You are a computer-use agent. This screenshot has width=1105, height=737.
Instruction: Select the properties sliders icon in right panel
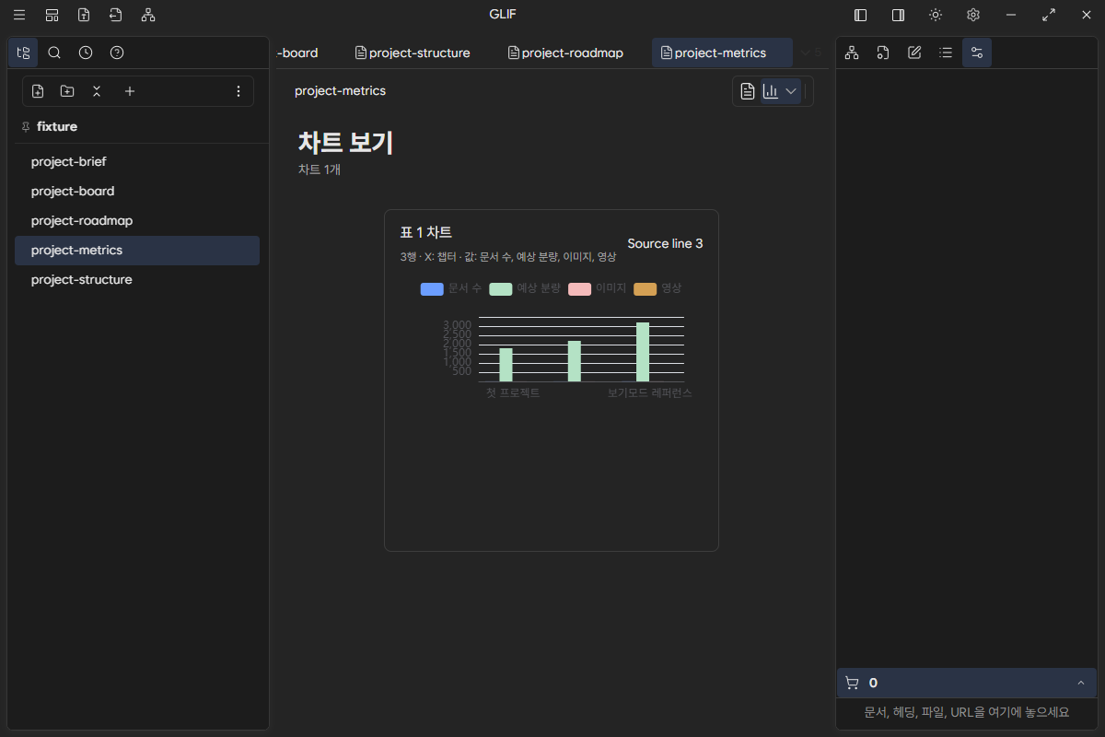coord(977,53)
